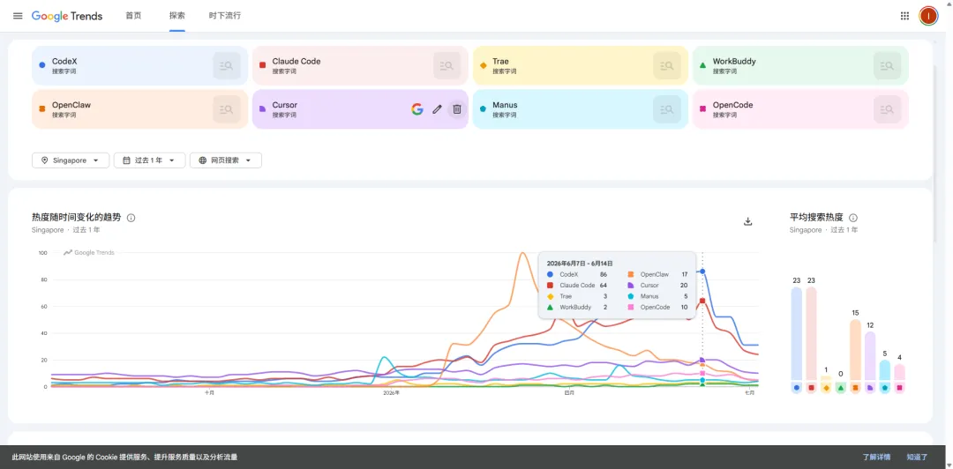Download the trend chart data

(x=748, y=221)
